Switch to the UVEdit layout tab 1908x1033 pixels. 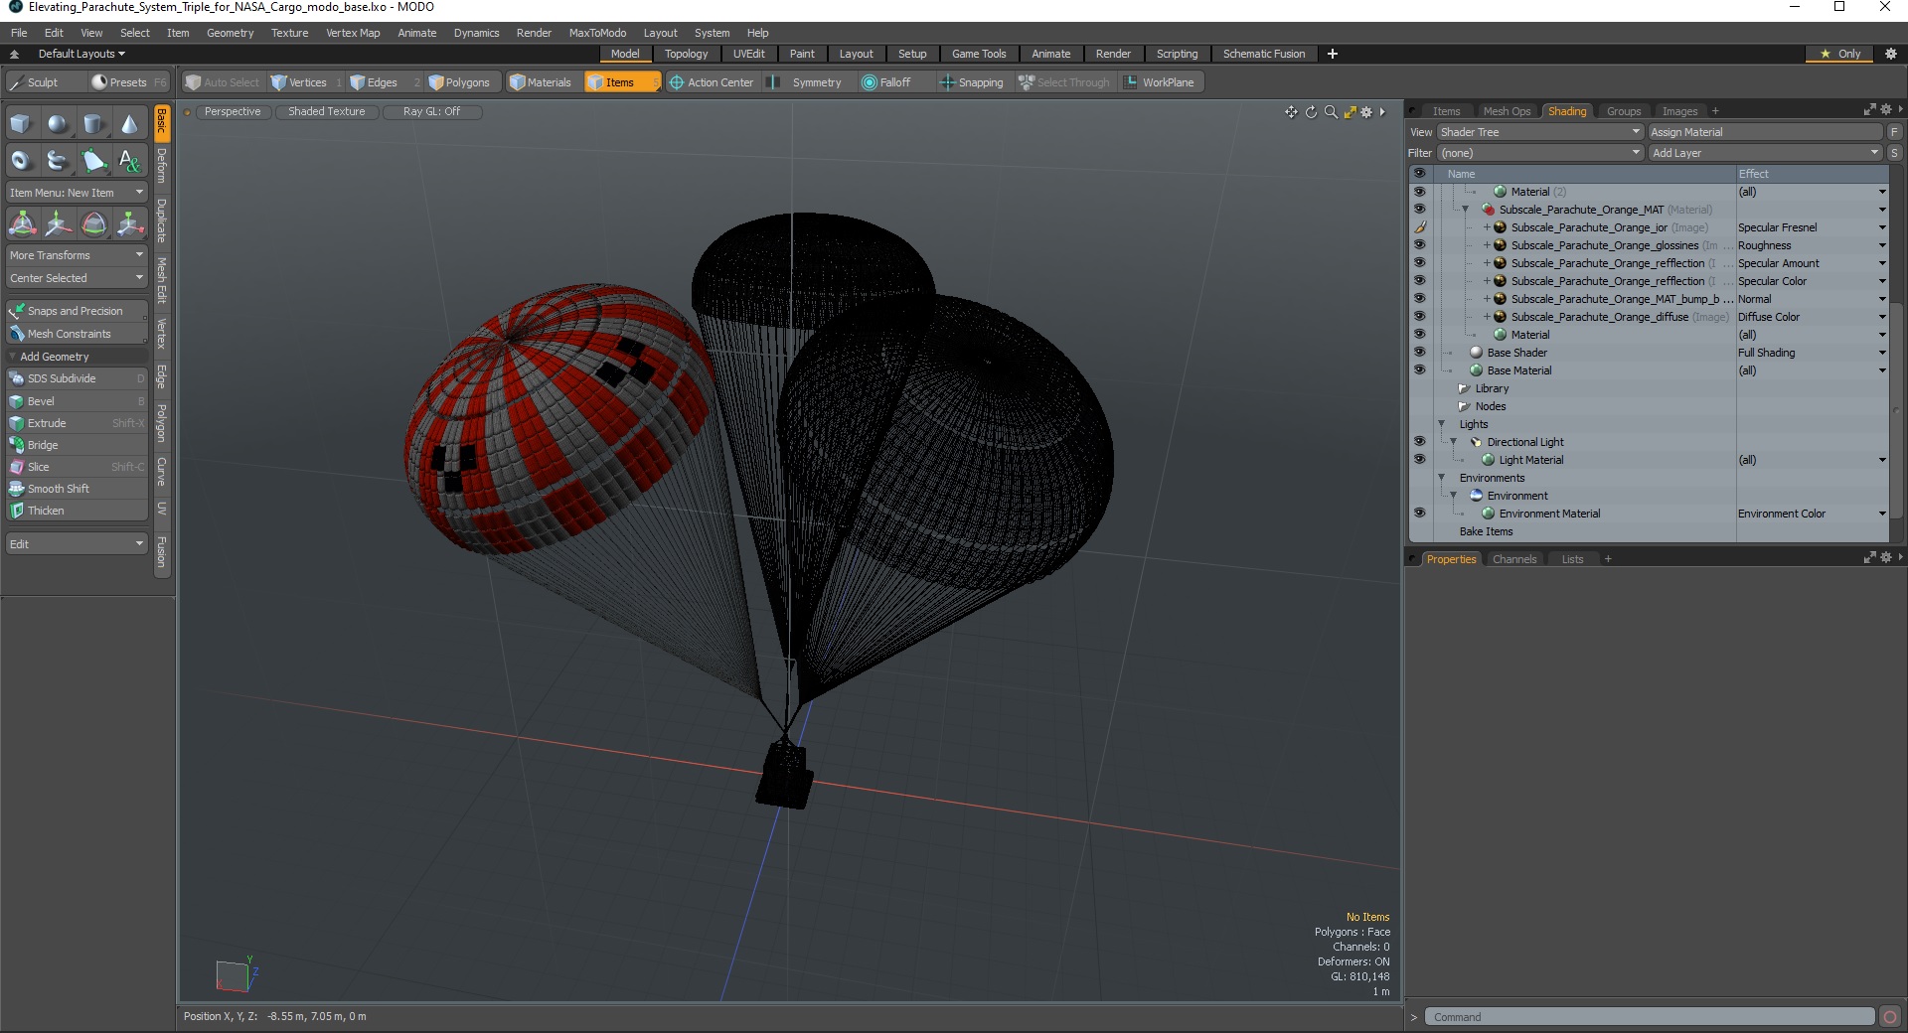[748, 54]
